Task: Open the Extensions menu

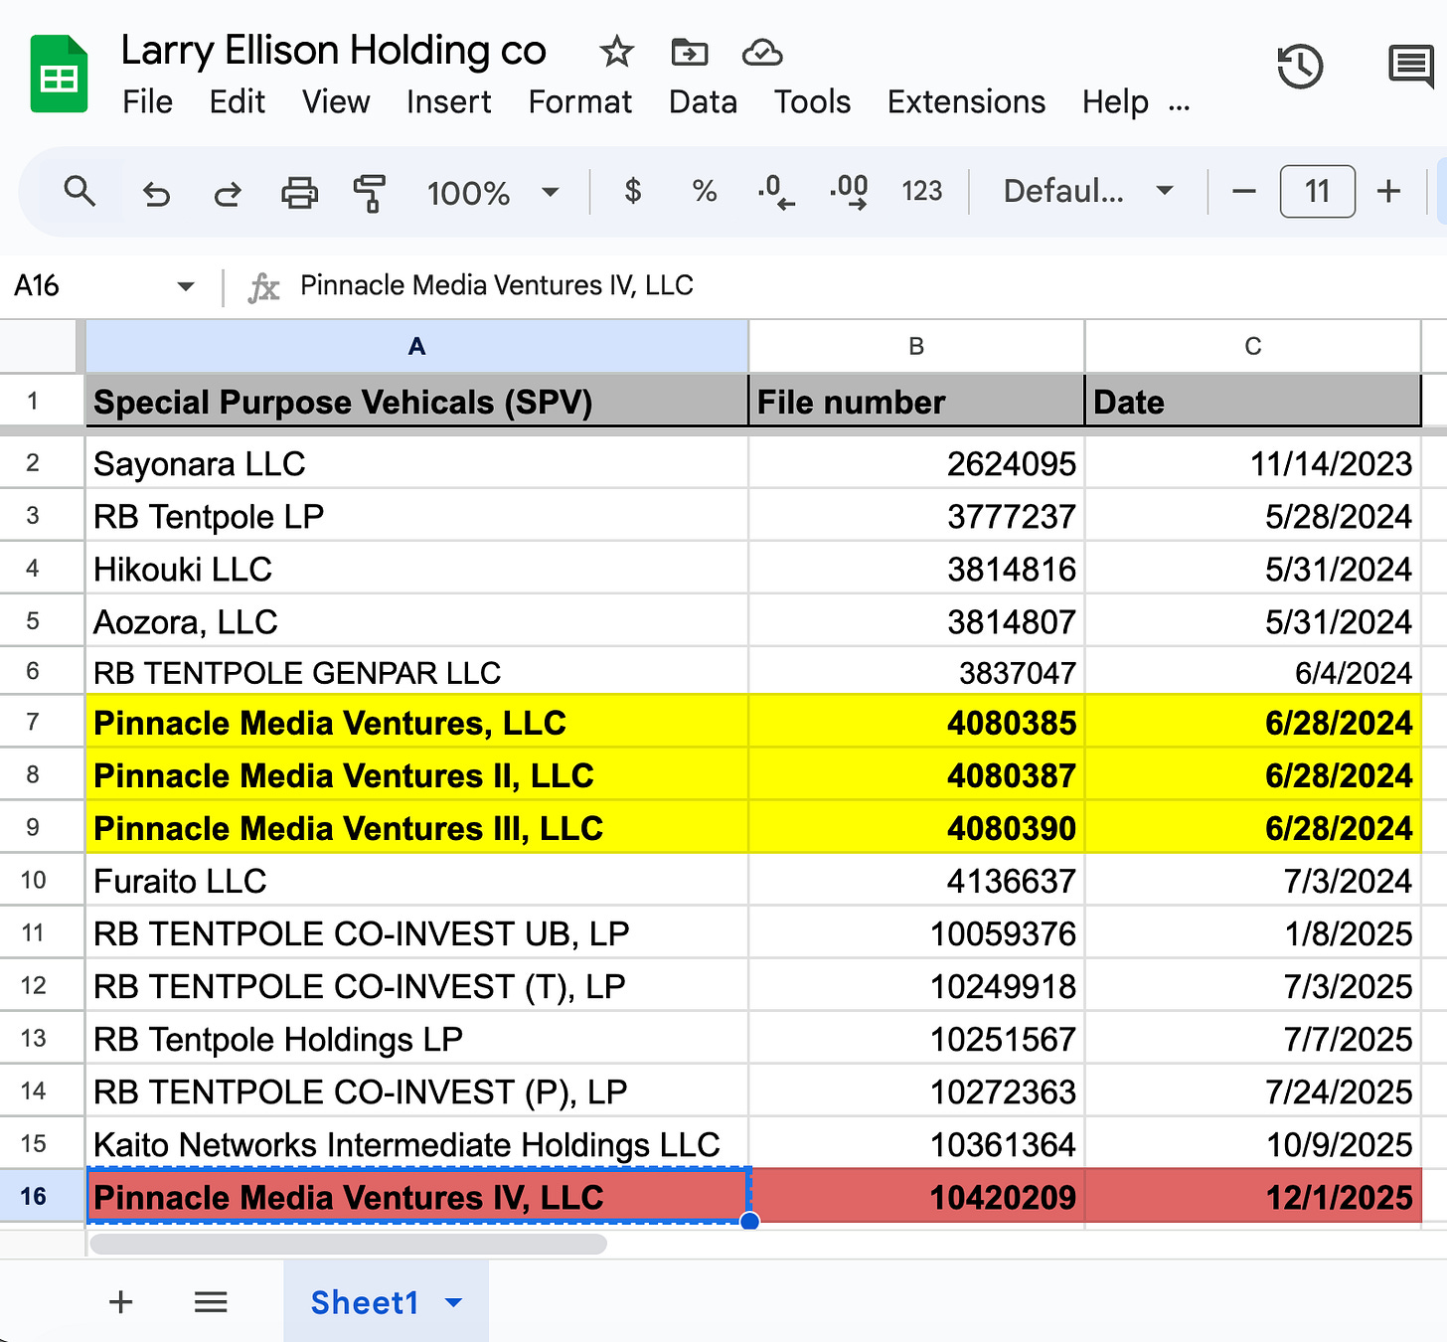Action: tap(965, 102)
